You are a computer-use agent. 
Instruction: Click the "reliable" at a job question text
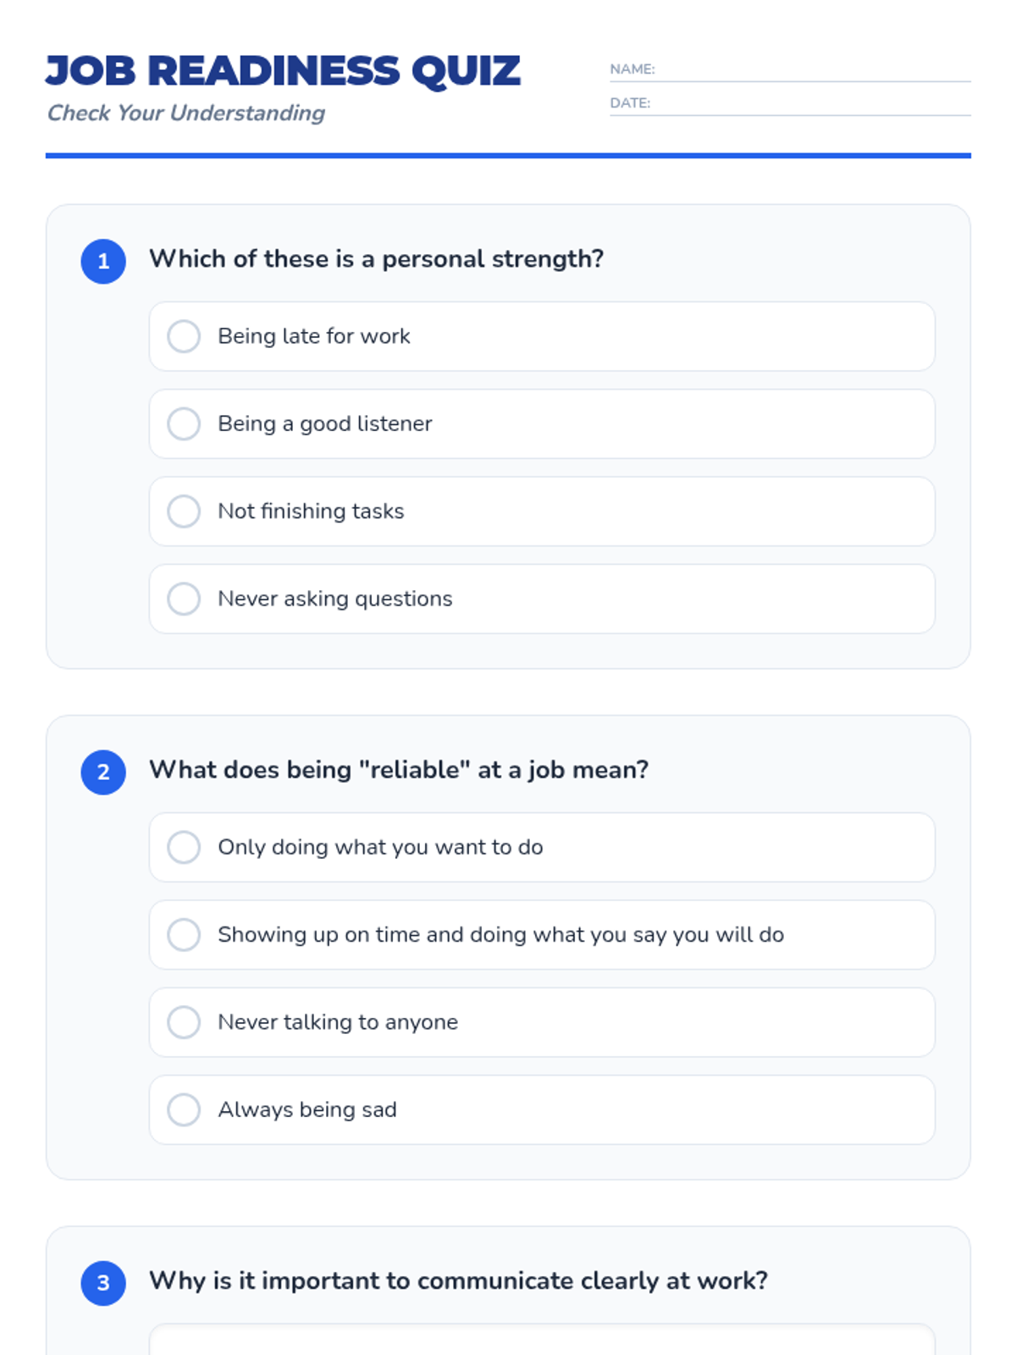tap(399, 770)
